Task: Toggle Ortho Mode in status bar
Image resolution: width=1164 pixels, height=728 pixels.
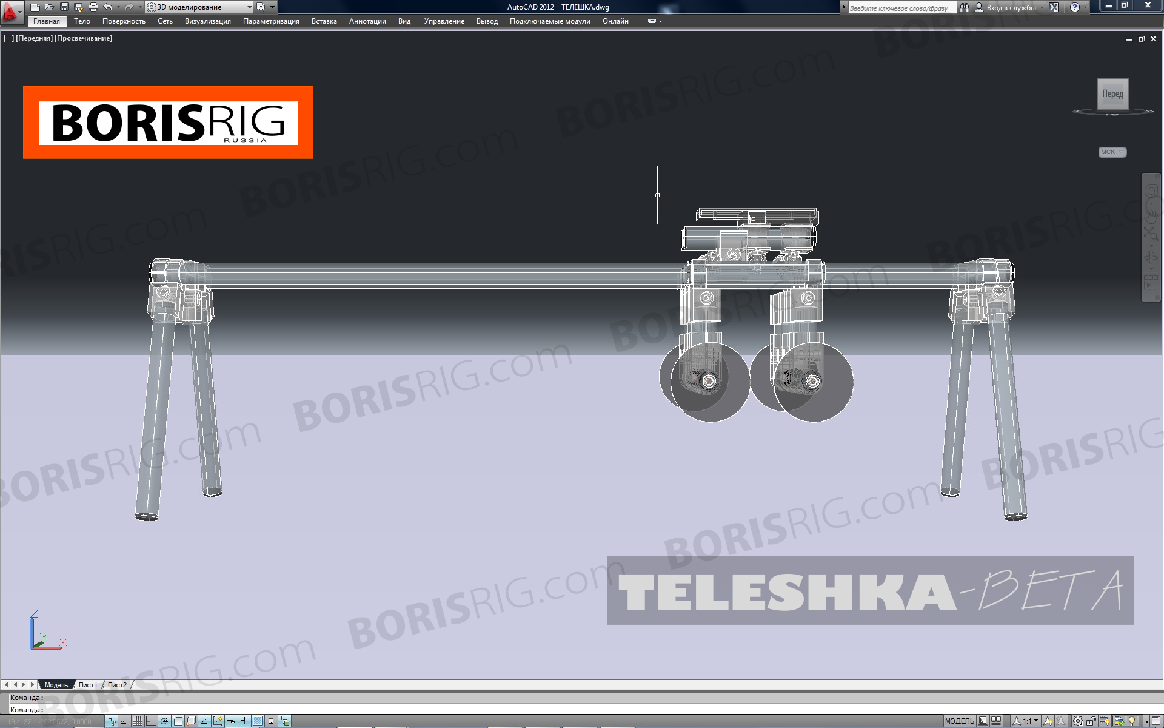Action: click(x=151, y=721)
